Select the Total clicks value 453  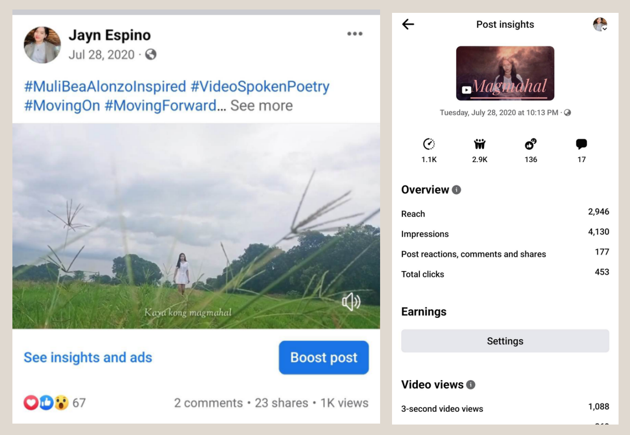click(x=602, y=272)
